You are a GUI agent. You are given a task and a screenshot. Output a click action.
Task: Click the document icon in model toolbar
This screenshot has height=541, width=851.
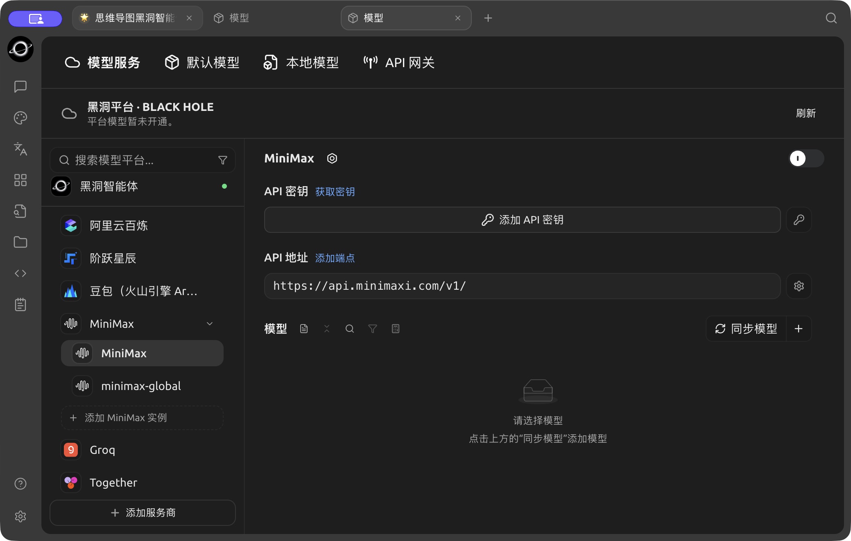(x=304, y=329)
